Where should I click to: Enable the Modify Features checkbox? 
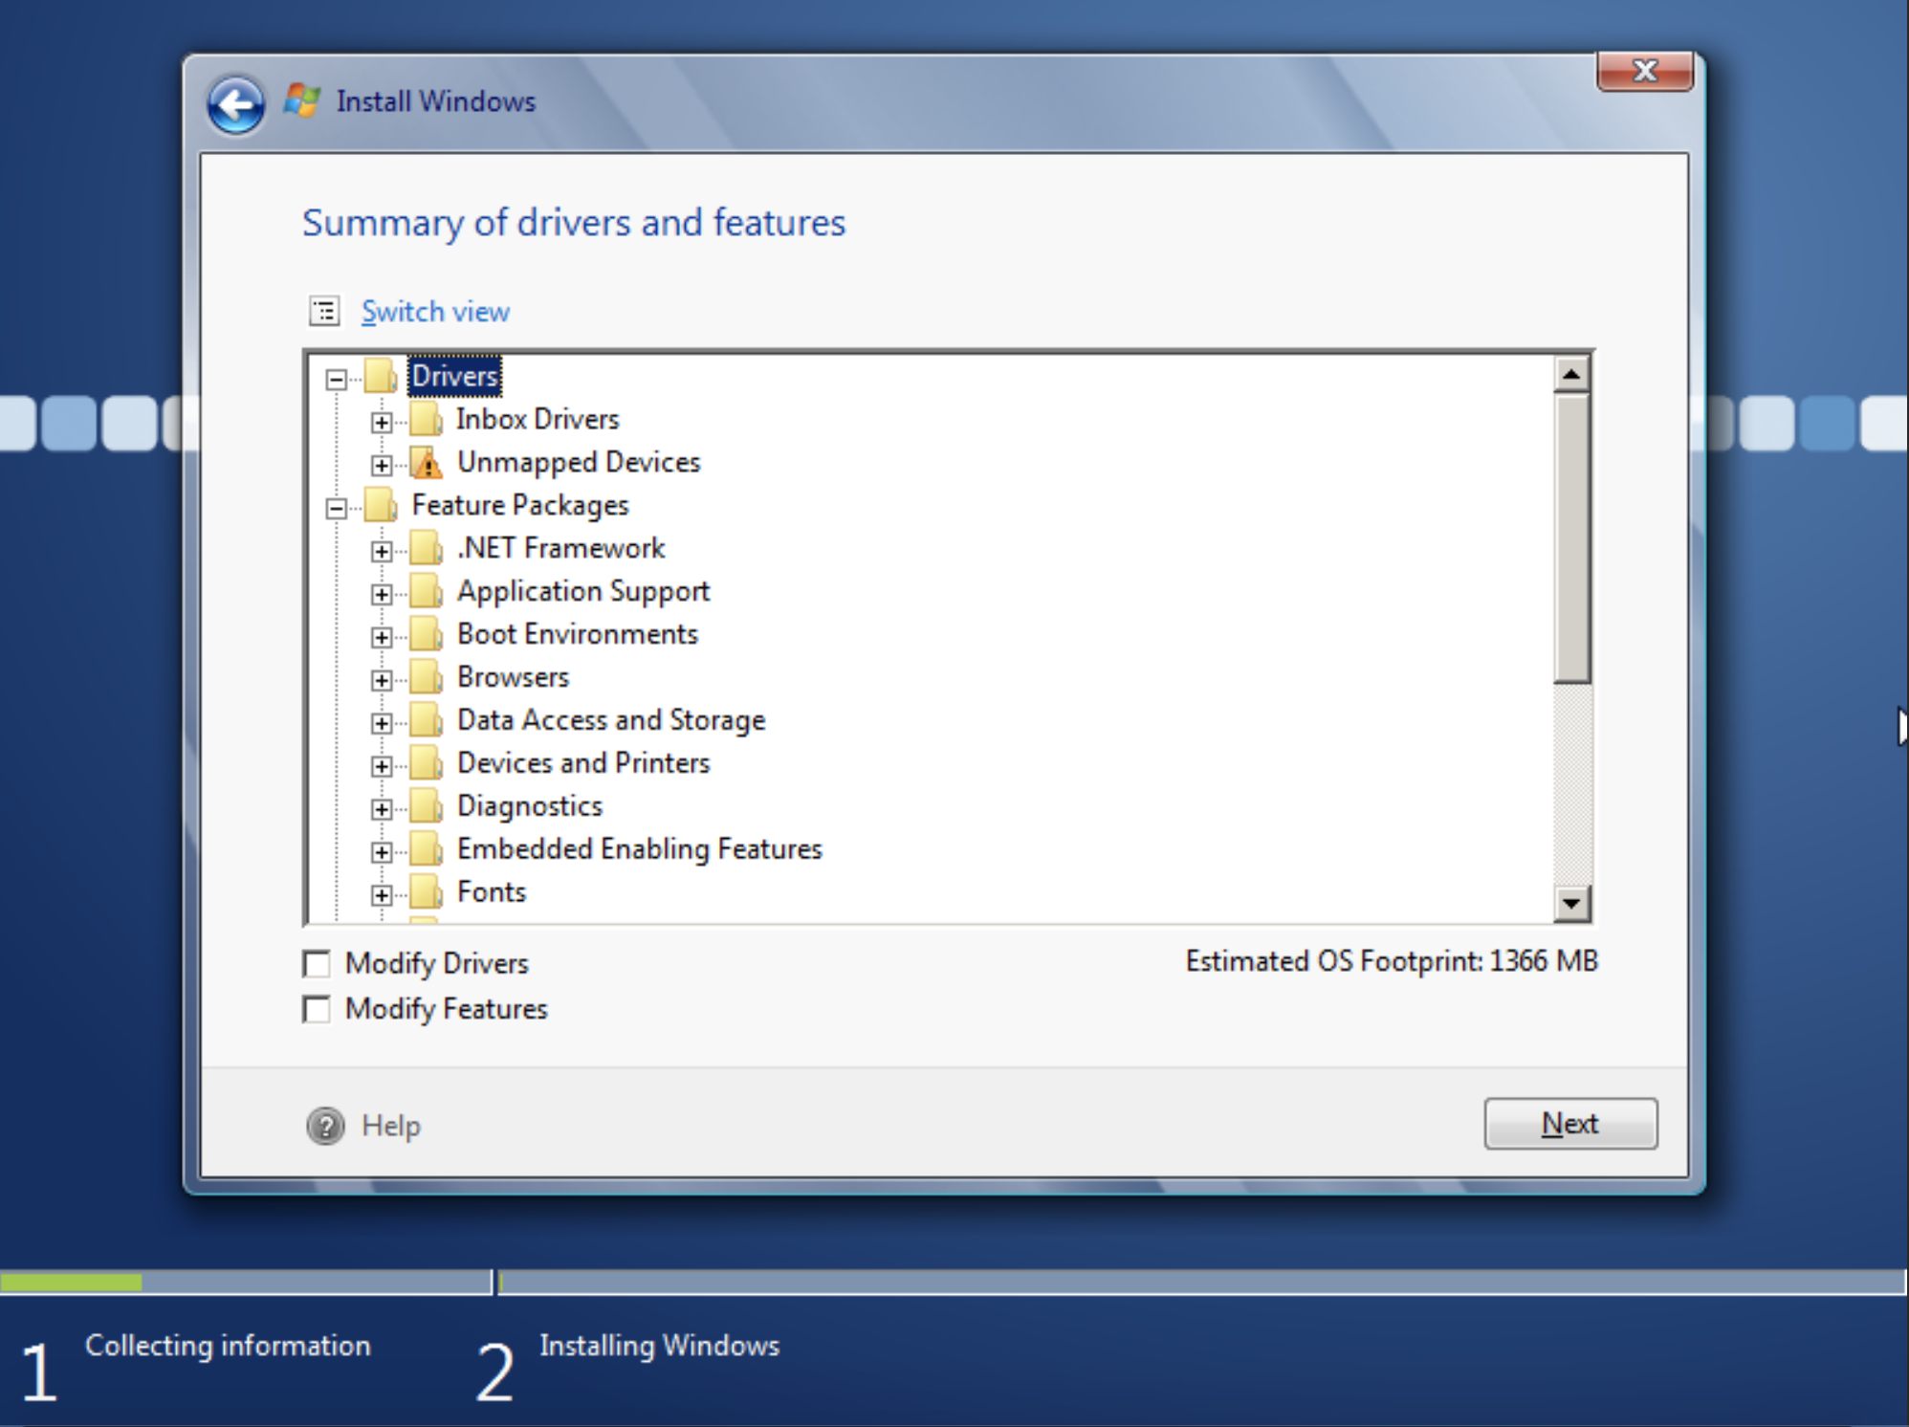317,1009
